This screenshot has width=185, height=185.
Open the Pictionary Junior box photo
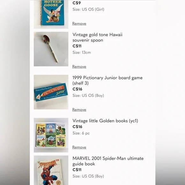[51, 92]
